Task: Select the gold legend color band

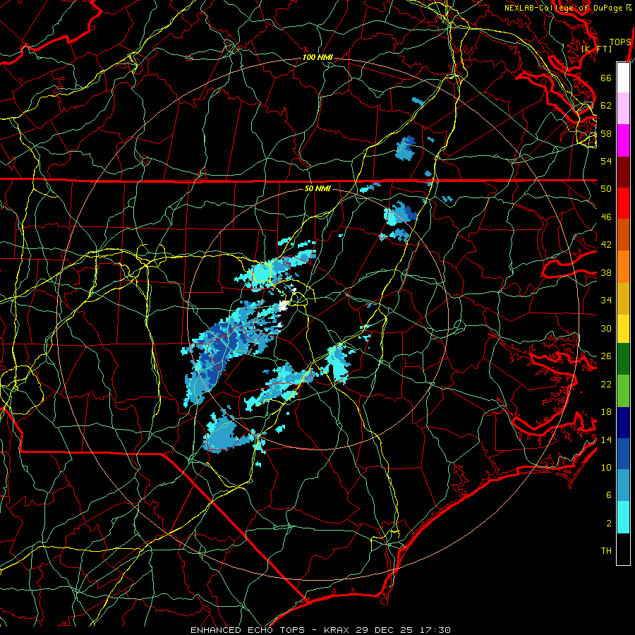Action: [x=623, y=298]
